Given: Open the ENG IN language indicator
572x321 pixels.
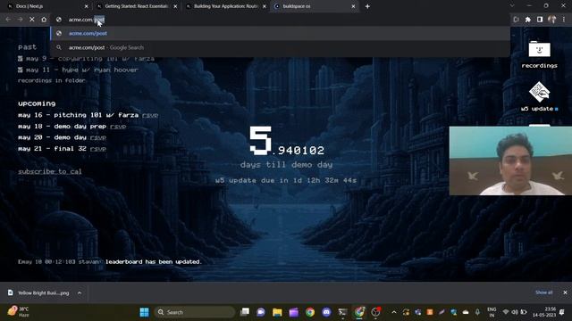Looking at the screenshot, I should [x=492, y=312].
